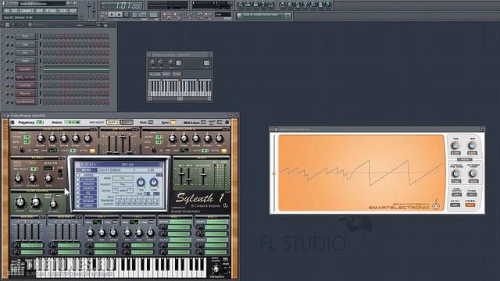500x281 pixels.
Task: Open keyboard editor icon in channel rack header
Action: [x=105, y=24]
